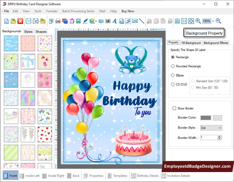Select the feather pen signature tool
This screenshot has height=182, width=234.
tap(85, 21)
